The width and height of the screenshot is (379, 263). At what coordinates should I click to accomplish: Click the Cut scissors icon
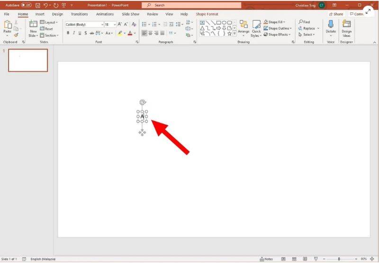(x=16, y=22)
